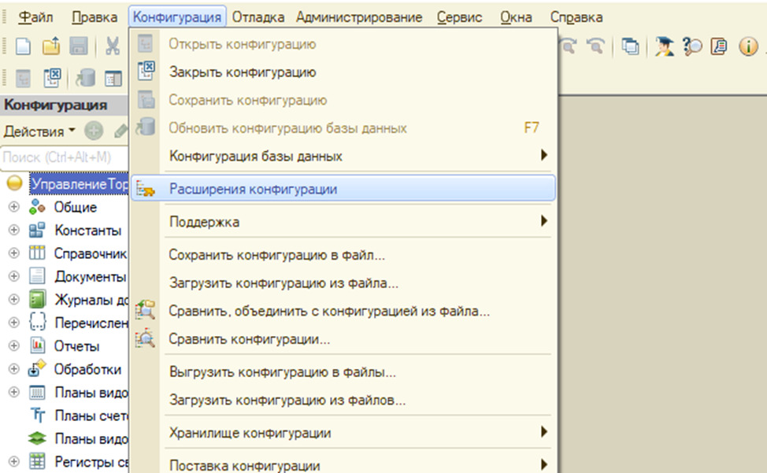Select Расширения конфигурации menu entry
The image size is (767, 473).
coord(343,189)
